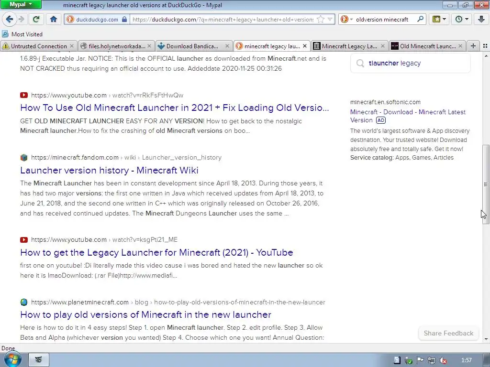Close the minecraft legacy lau... tab
This screenshot has width=490, height=367.
click(x=305, y=46)
